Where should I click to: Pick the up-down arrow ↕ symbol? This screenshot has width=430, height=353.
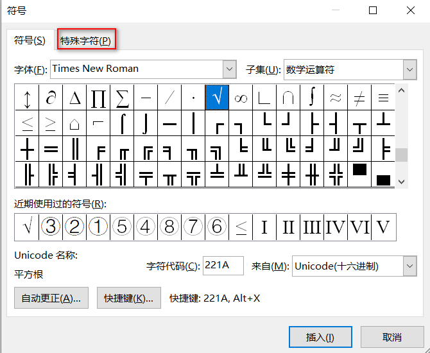click(x=27, y=98)
